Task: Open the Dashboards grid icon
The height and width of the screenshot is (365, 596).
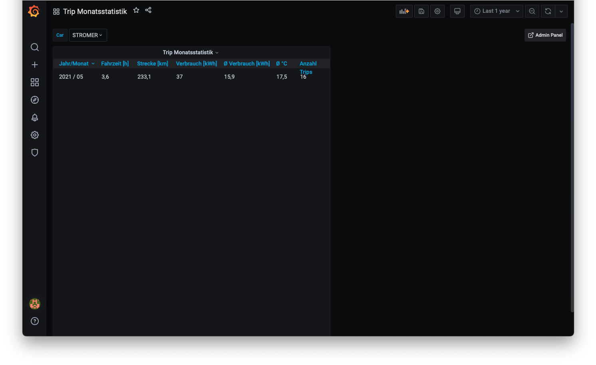Action: coord(35,82)
